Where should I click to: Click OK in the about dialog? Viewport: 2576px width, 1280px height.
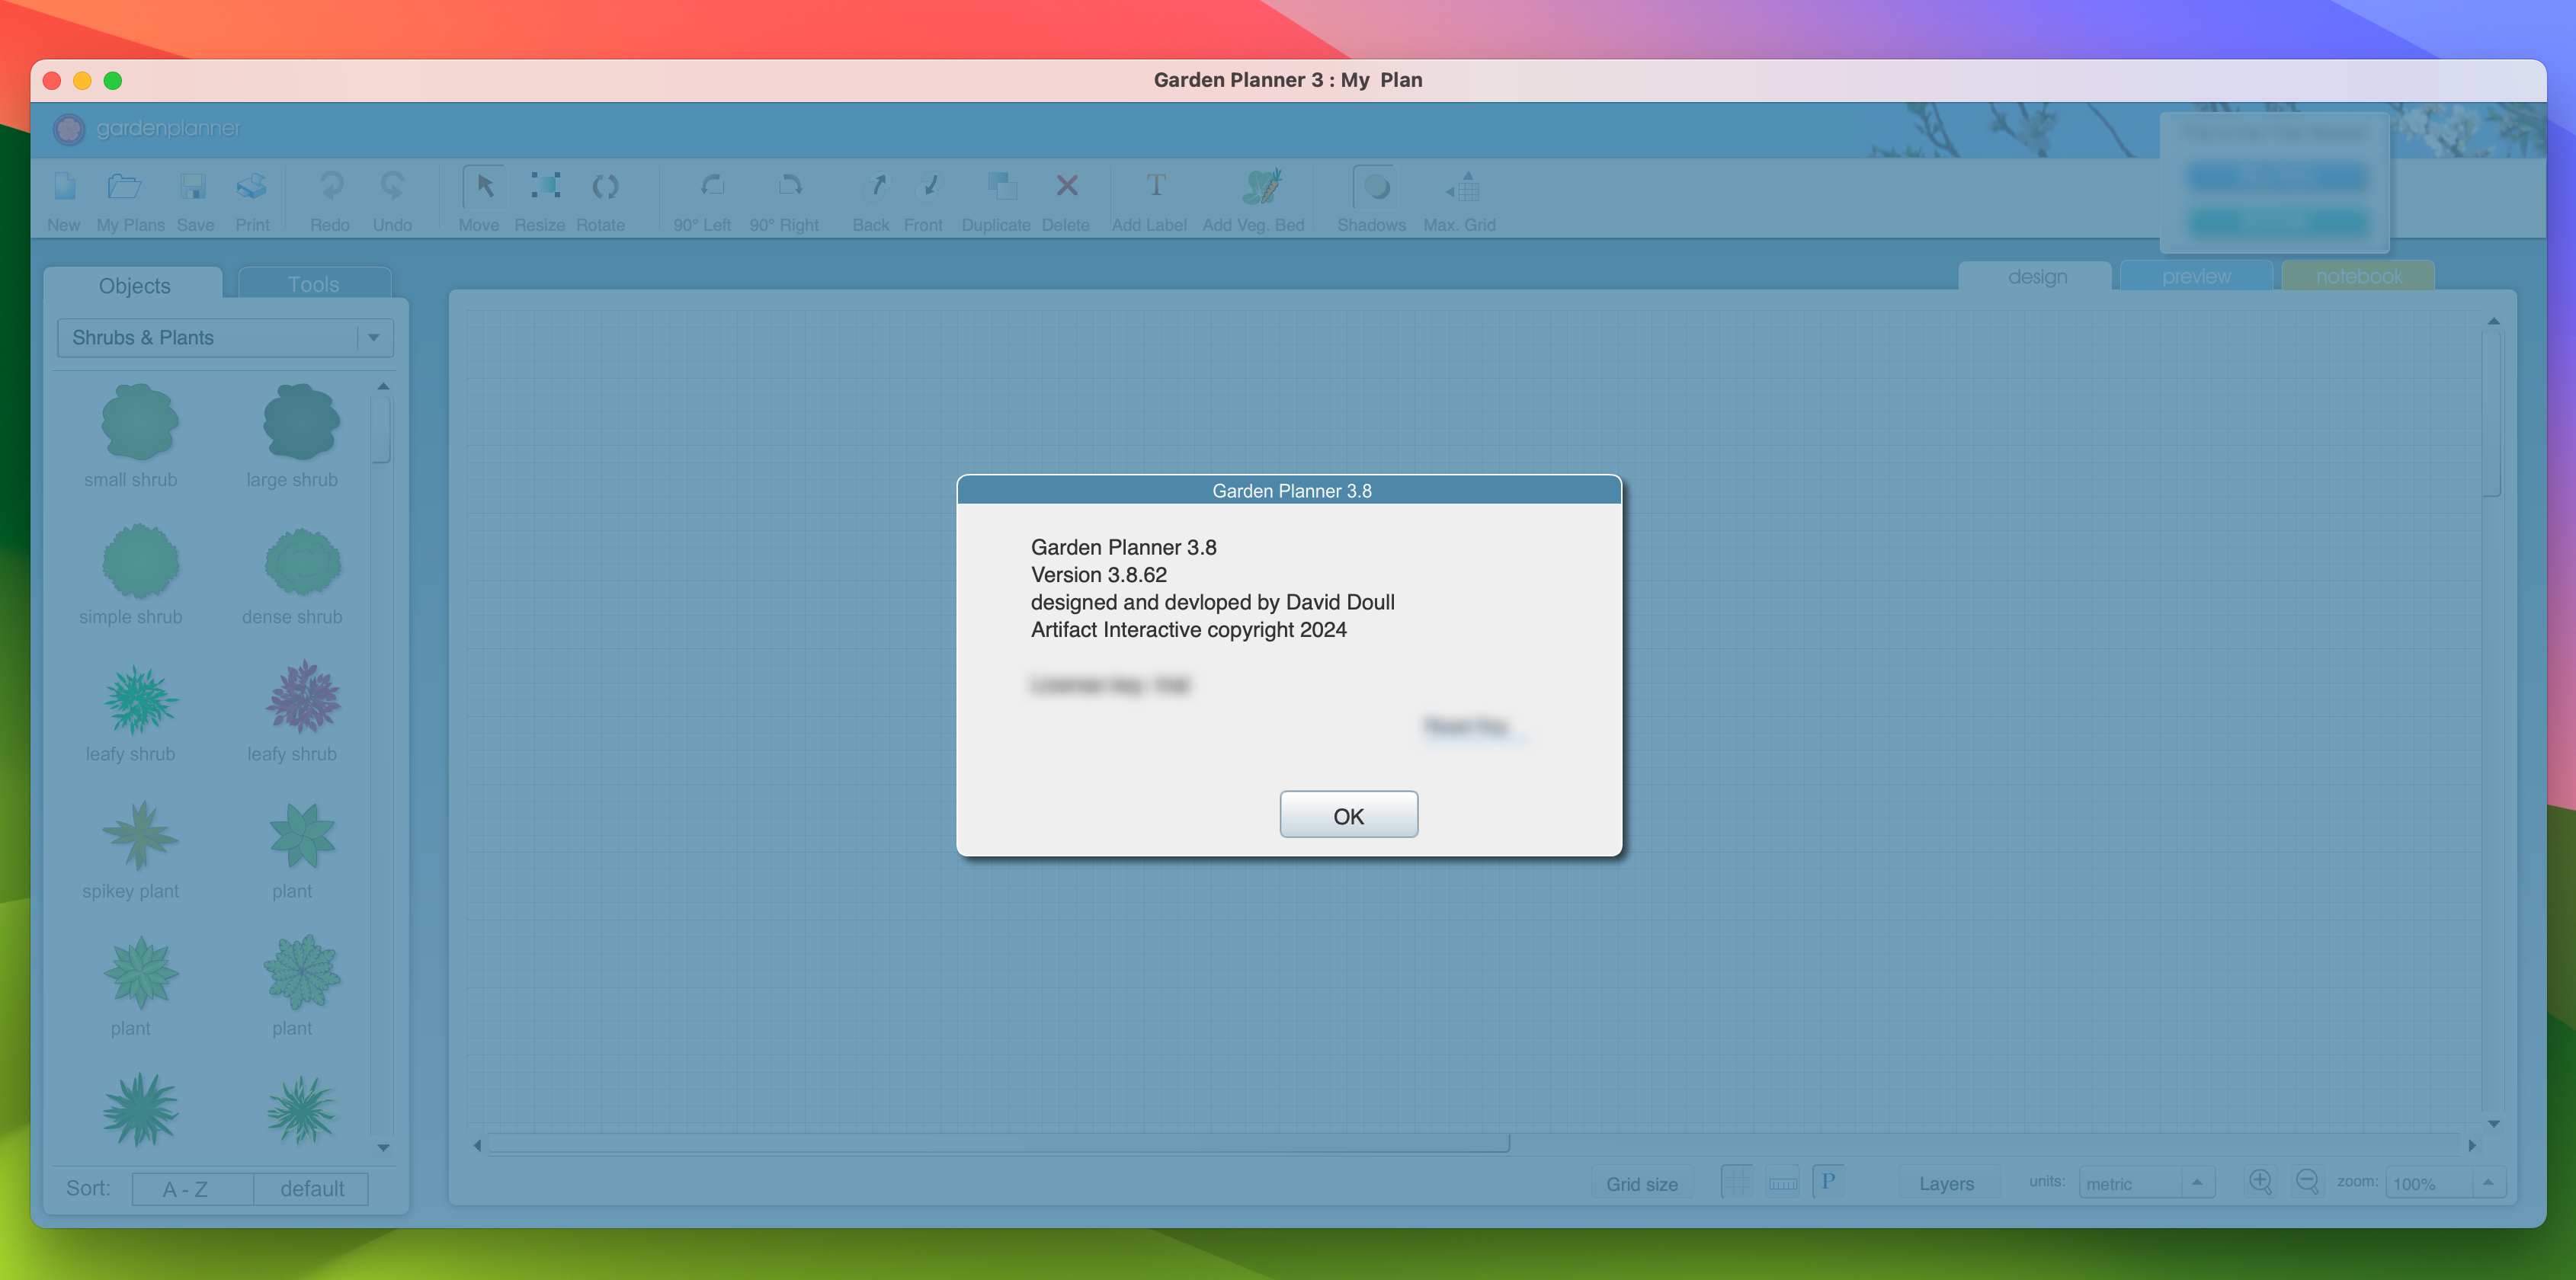coord(1347,816)
